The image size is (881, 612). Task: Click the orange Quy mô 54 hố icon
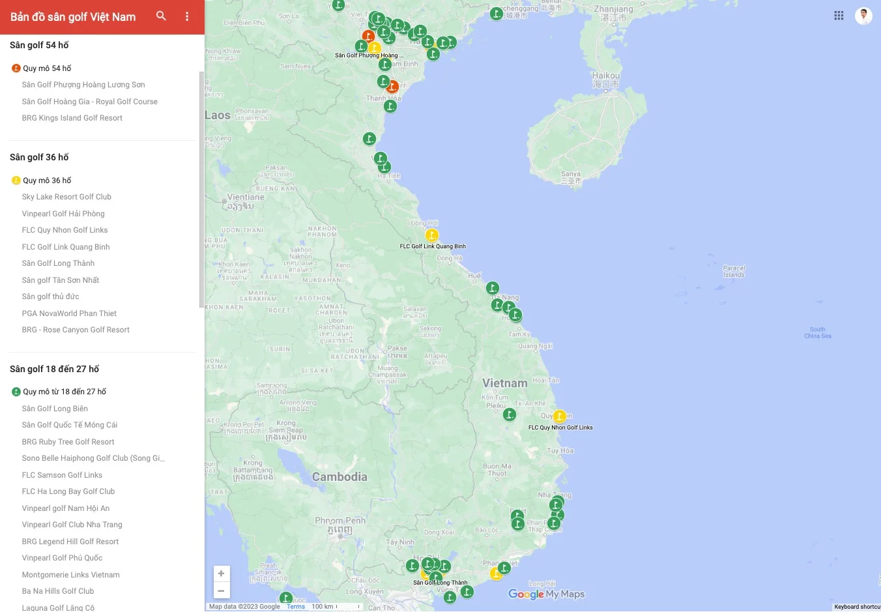16,68
